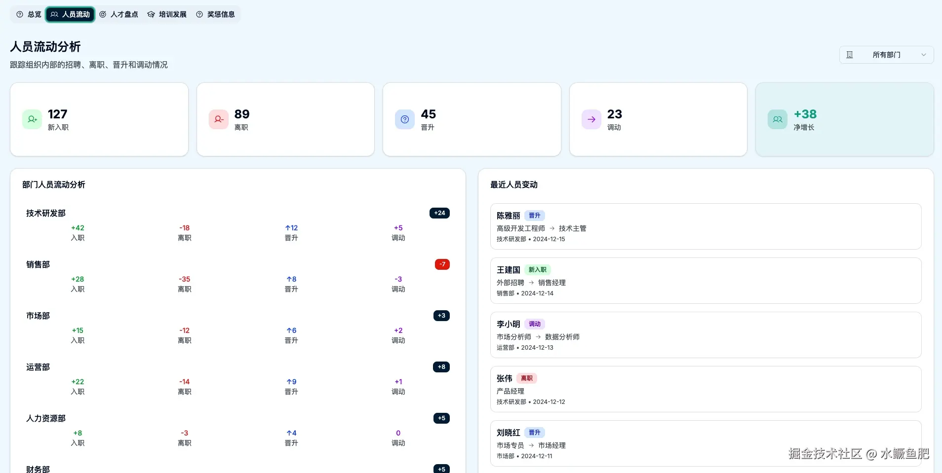Select 张伟's record card in 最近人员变动
The height and width of the screenshot is (473, 942).
[x=705, y=389]
